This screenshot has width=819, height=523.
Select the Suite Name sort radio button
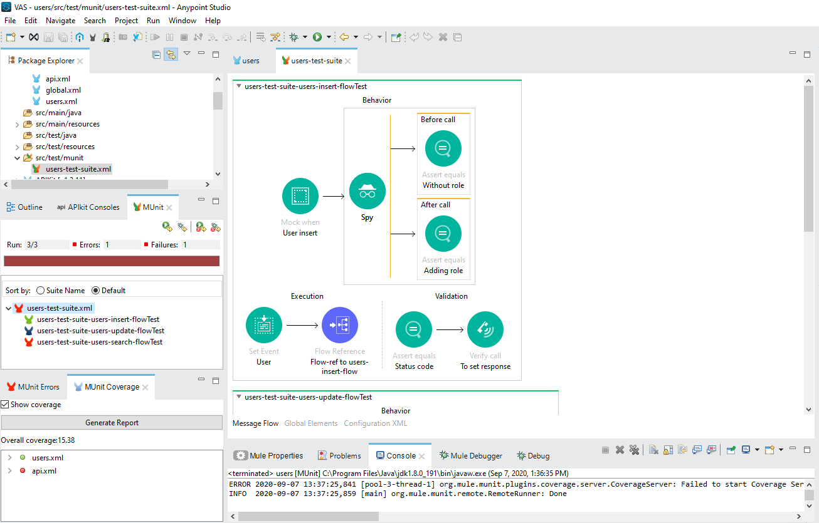pyautogui.click(x=41, y=291)
